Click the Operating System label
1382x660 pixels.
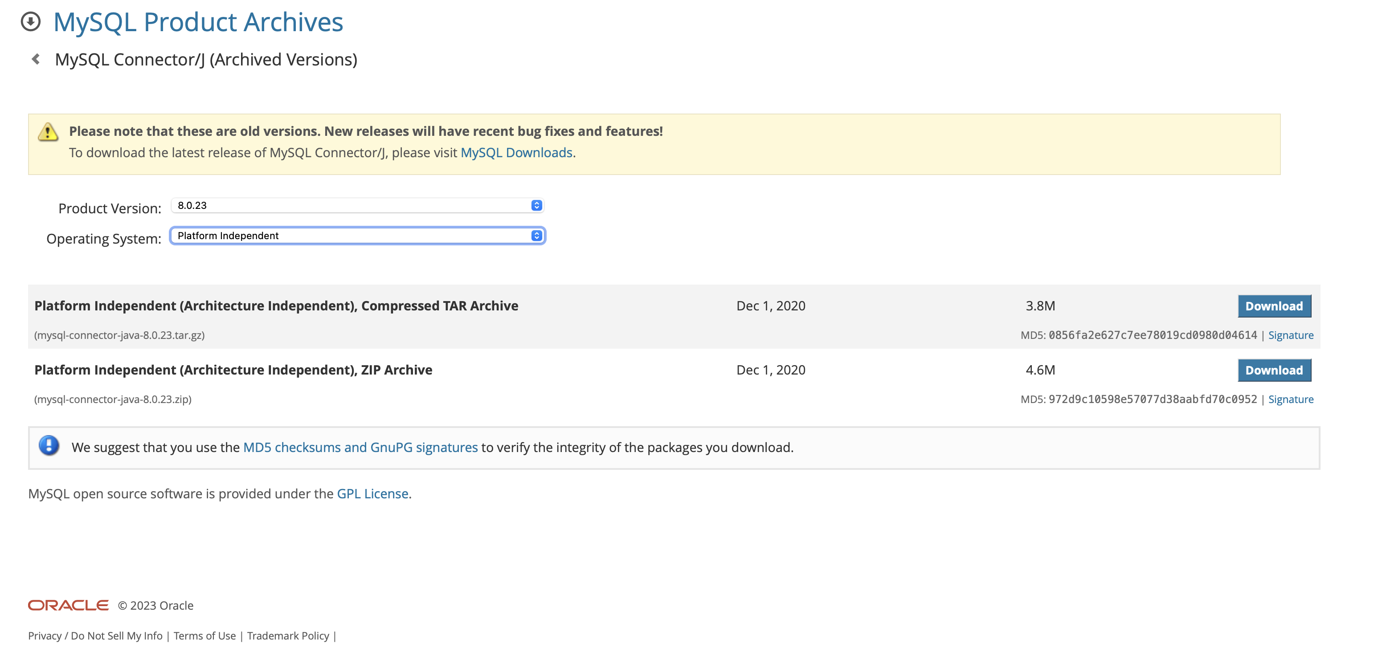click(103, 239)
